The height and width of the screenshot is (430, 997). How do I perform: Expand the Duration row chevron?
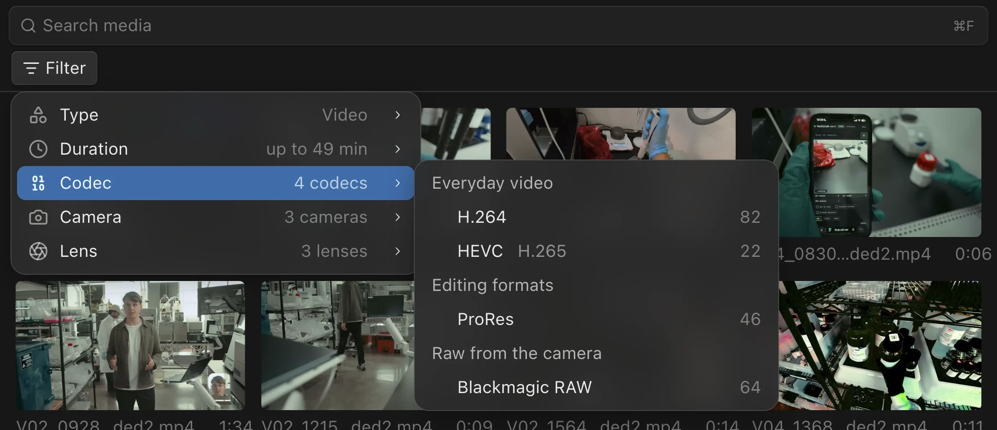click(x=398, y=149)
